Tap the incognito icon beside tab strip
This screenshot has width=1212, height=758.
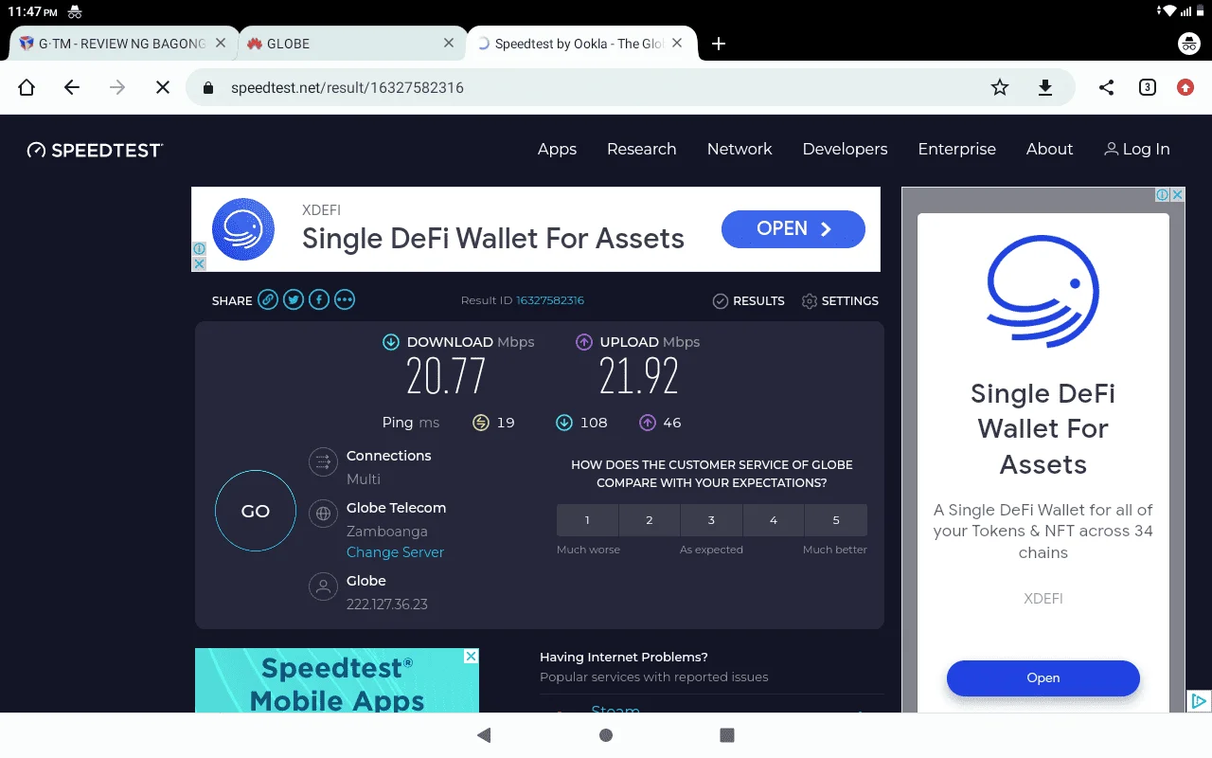click(1188, 44)
